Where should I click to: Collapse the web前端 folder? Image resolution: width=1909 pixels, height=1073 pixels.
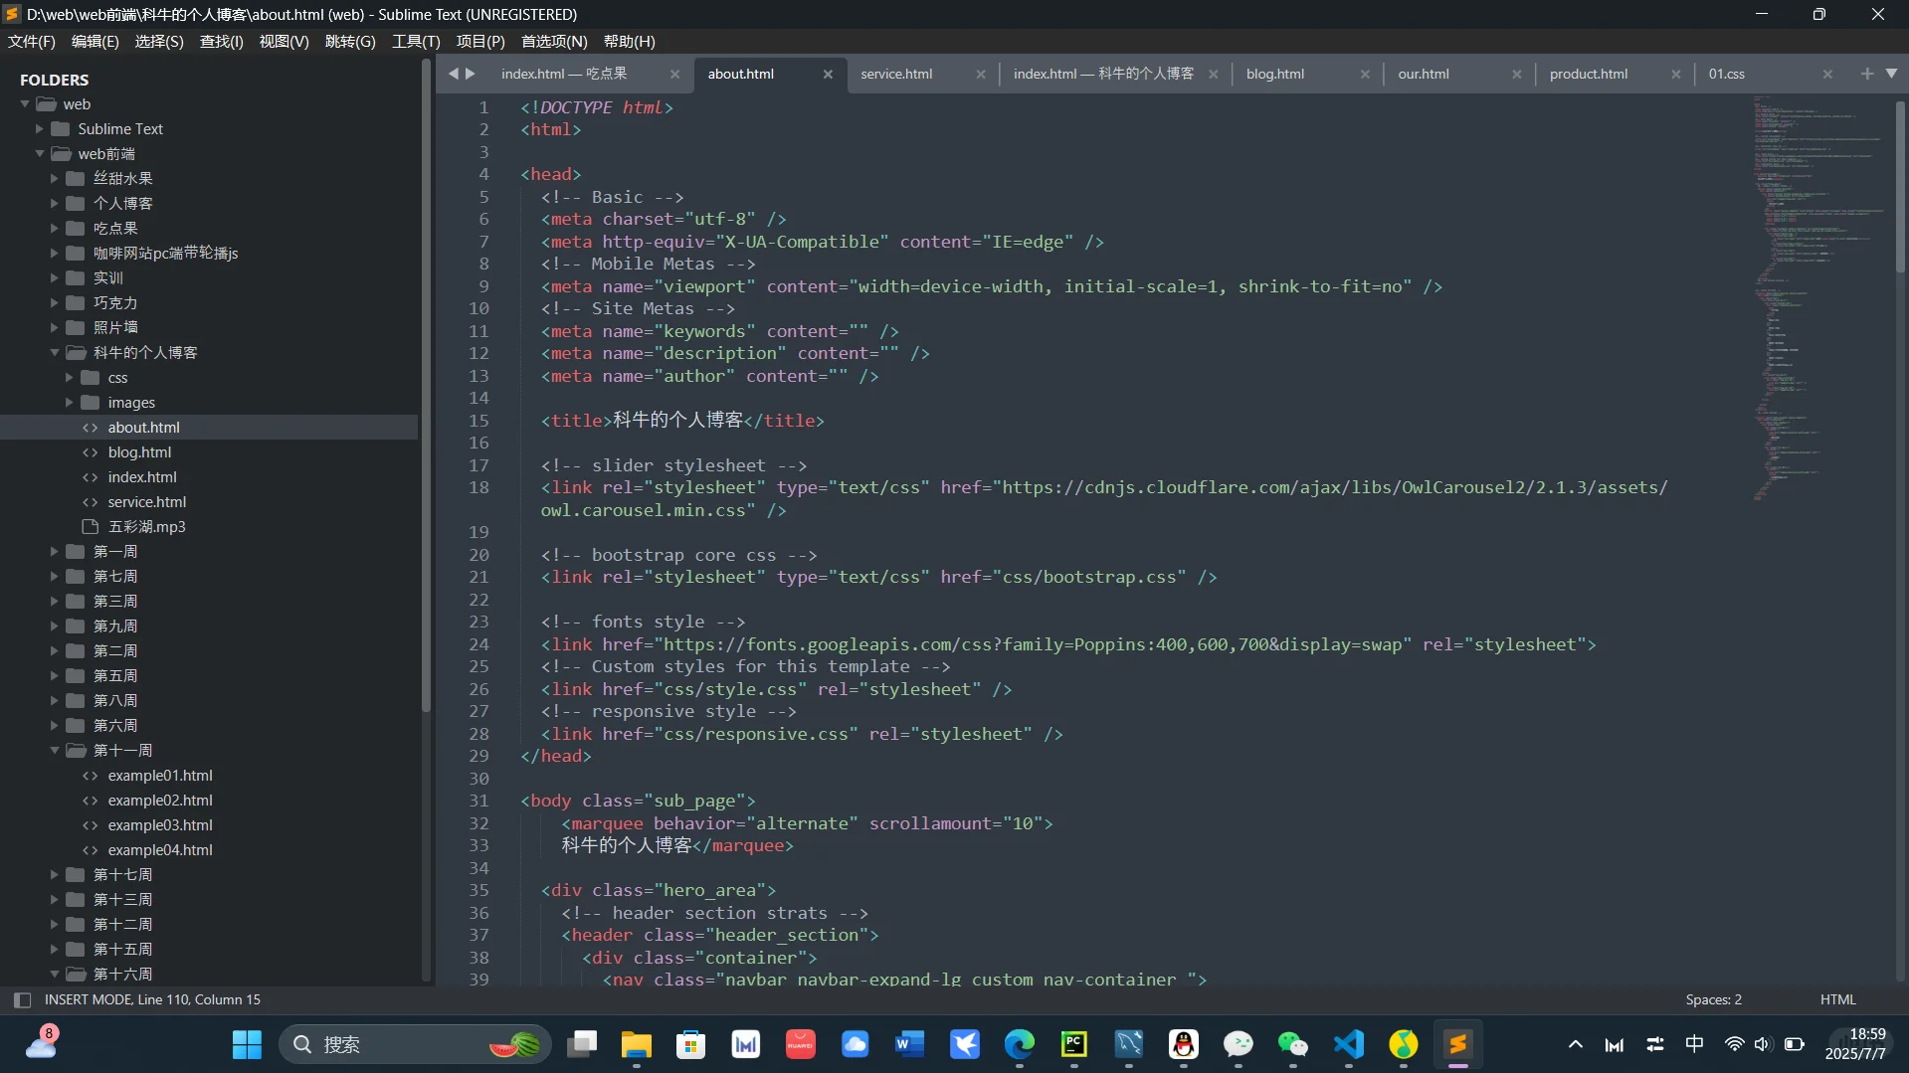coord(40,154)
